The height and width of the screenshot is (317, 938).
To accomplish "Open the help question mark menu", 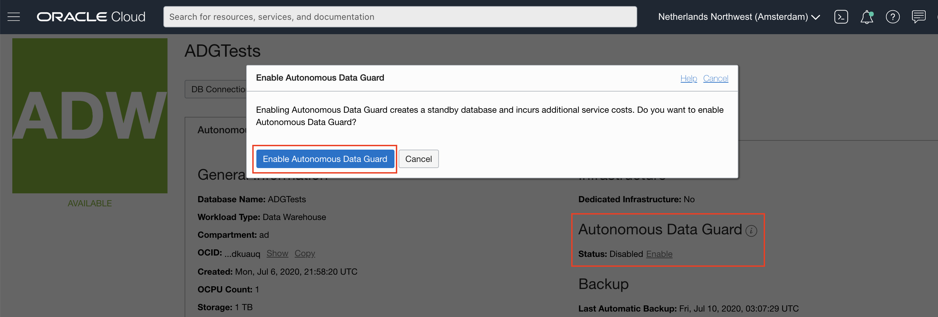I will 893,17.
